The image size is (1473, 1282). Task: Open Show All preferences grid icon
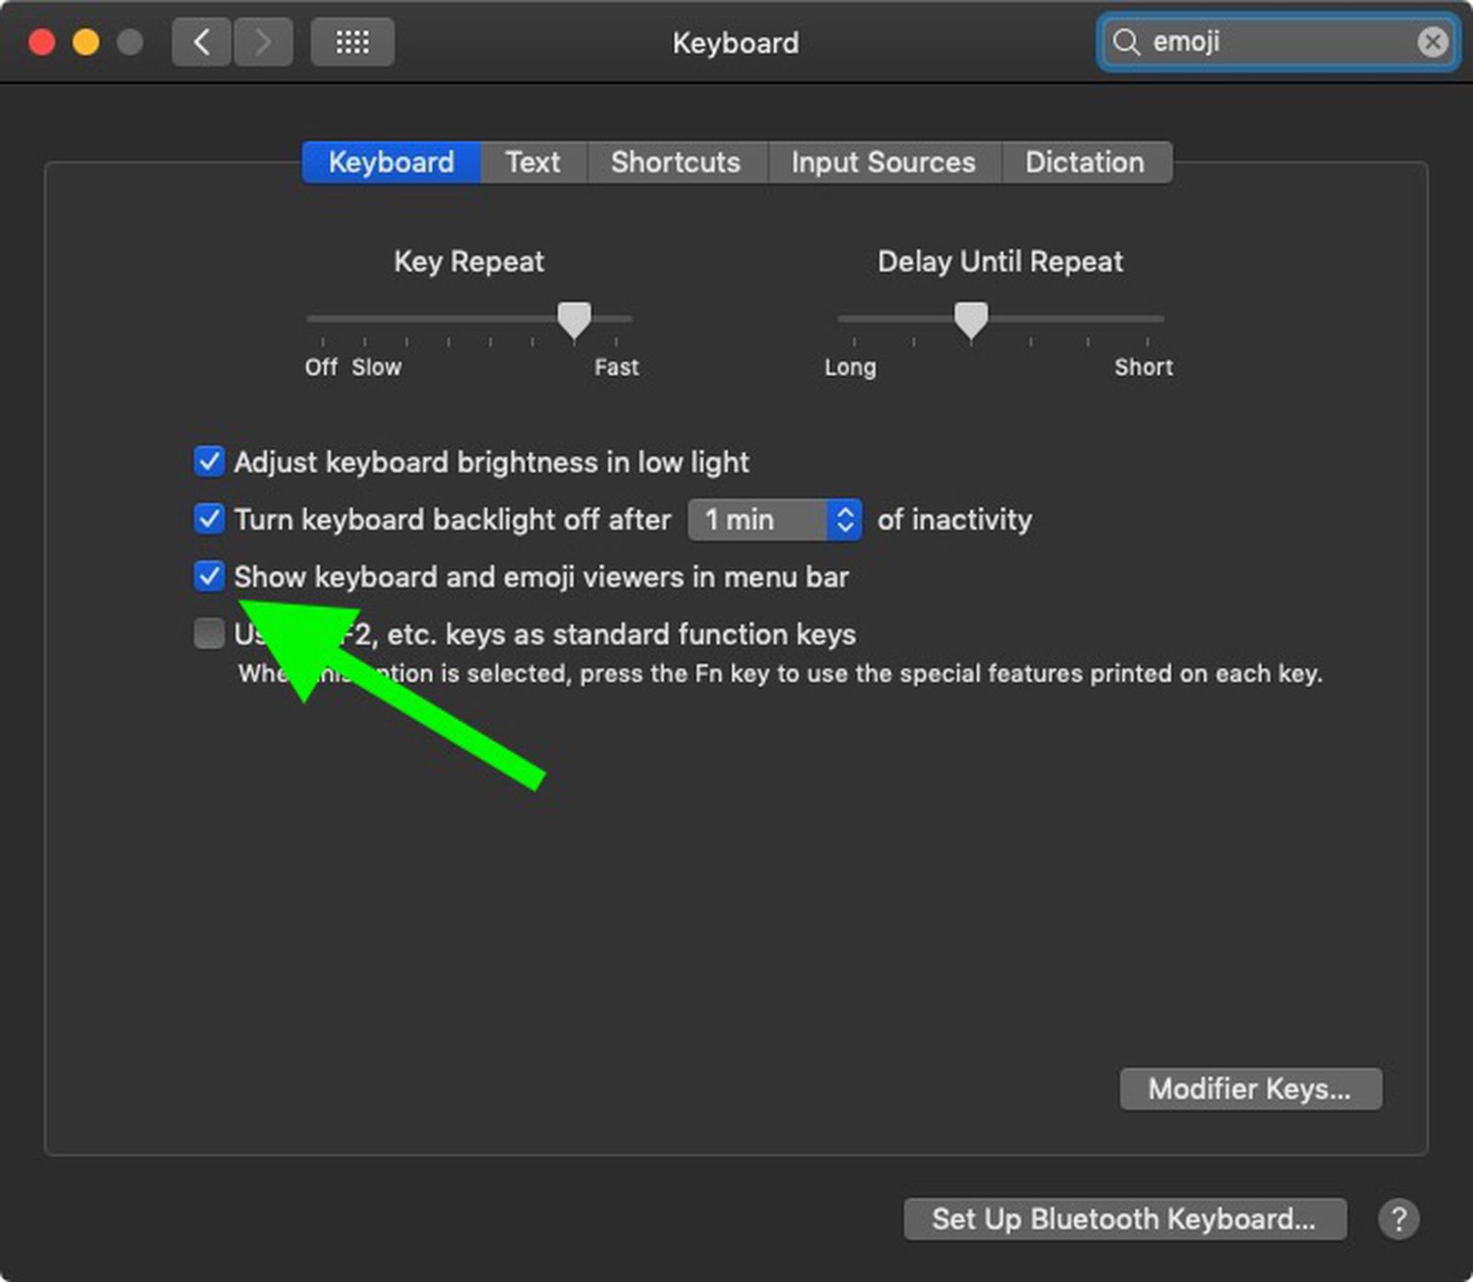(353, 41)
